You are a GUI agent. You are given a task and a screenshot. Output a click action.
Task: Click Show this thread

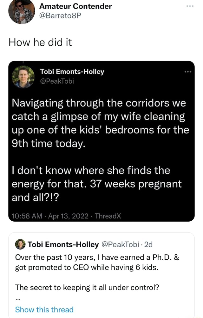(x=44, y=309)
